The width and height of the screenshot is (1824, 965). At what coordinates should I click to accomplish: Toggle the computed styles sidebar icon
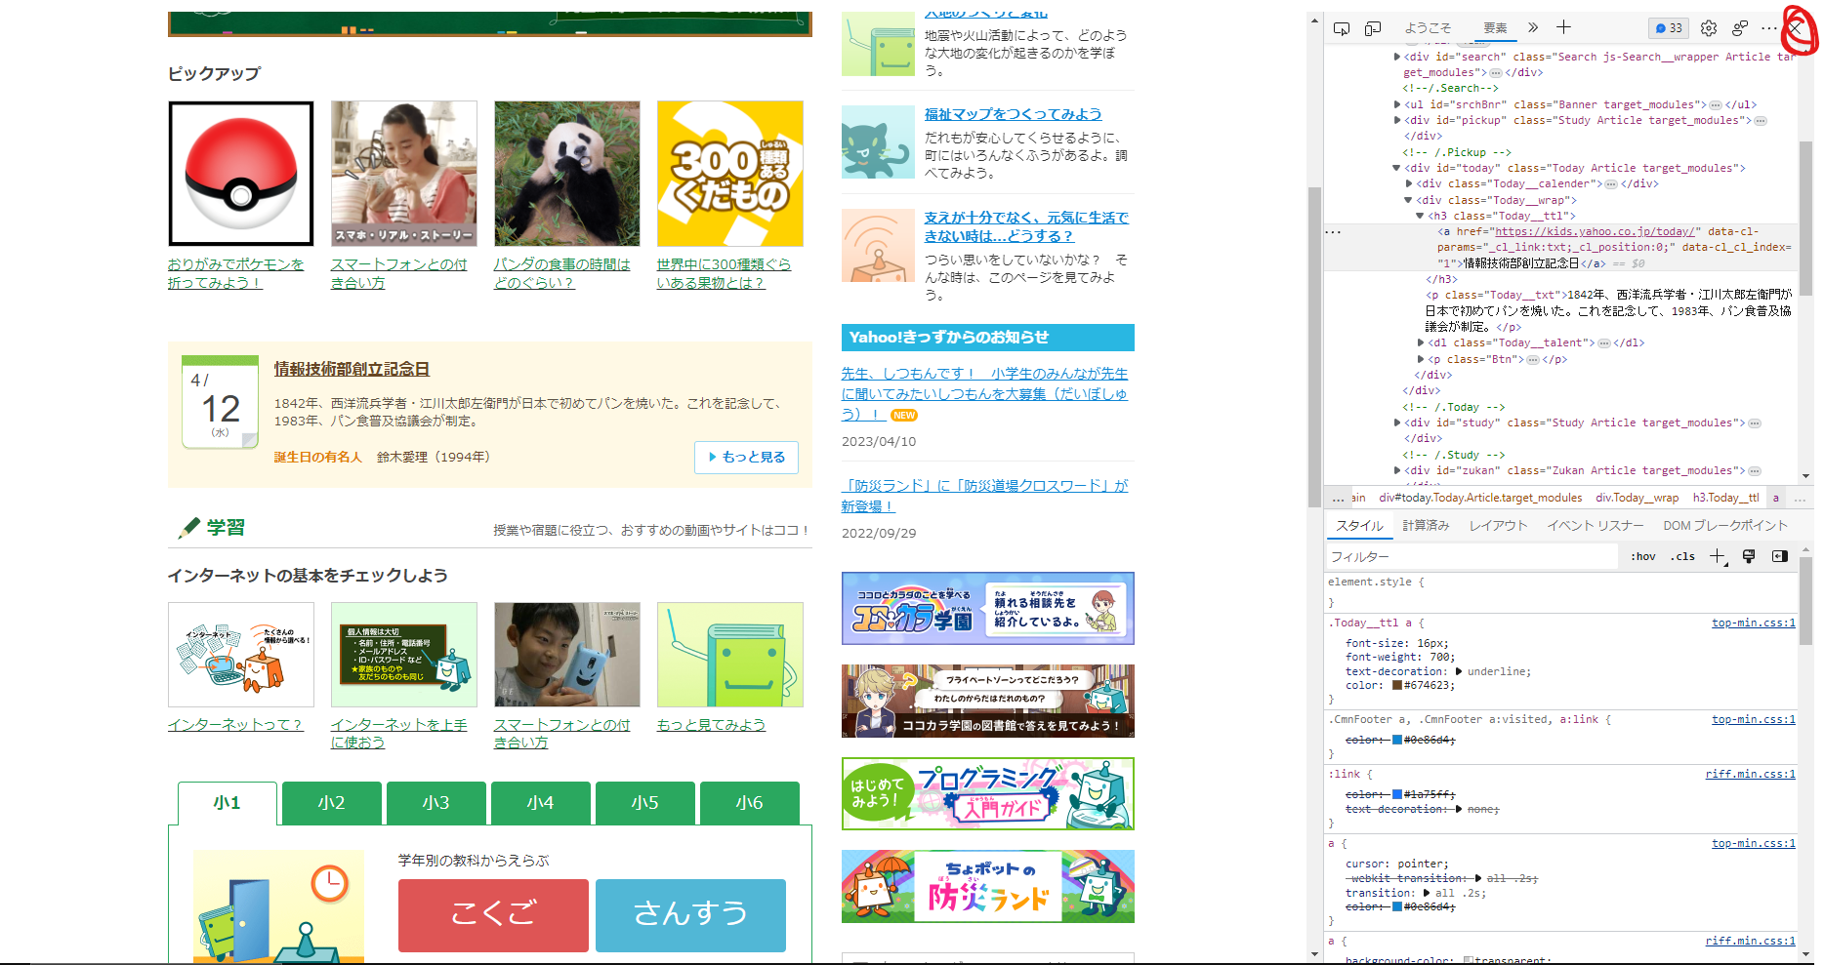click(x=1780, y=556)
